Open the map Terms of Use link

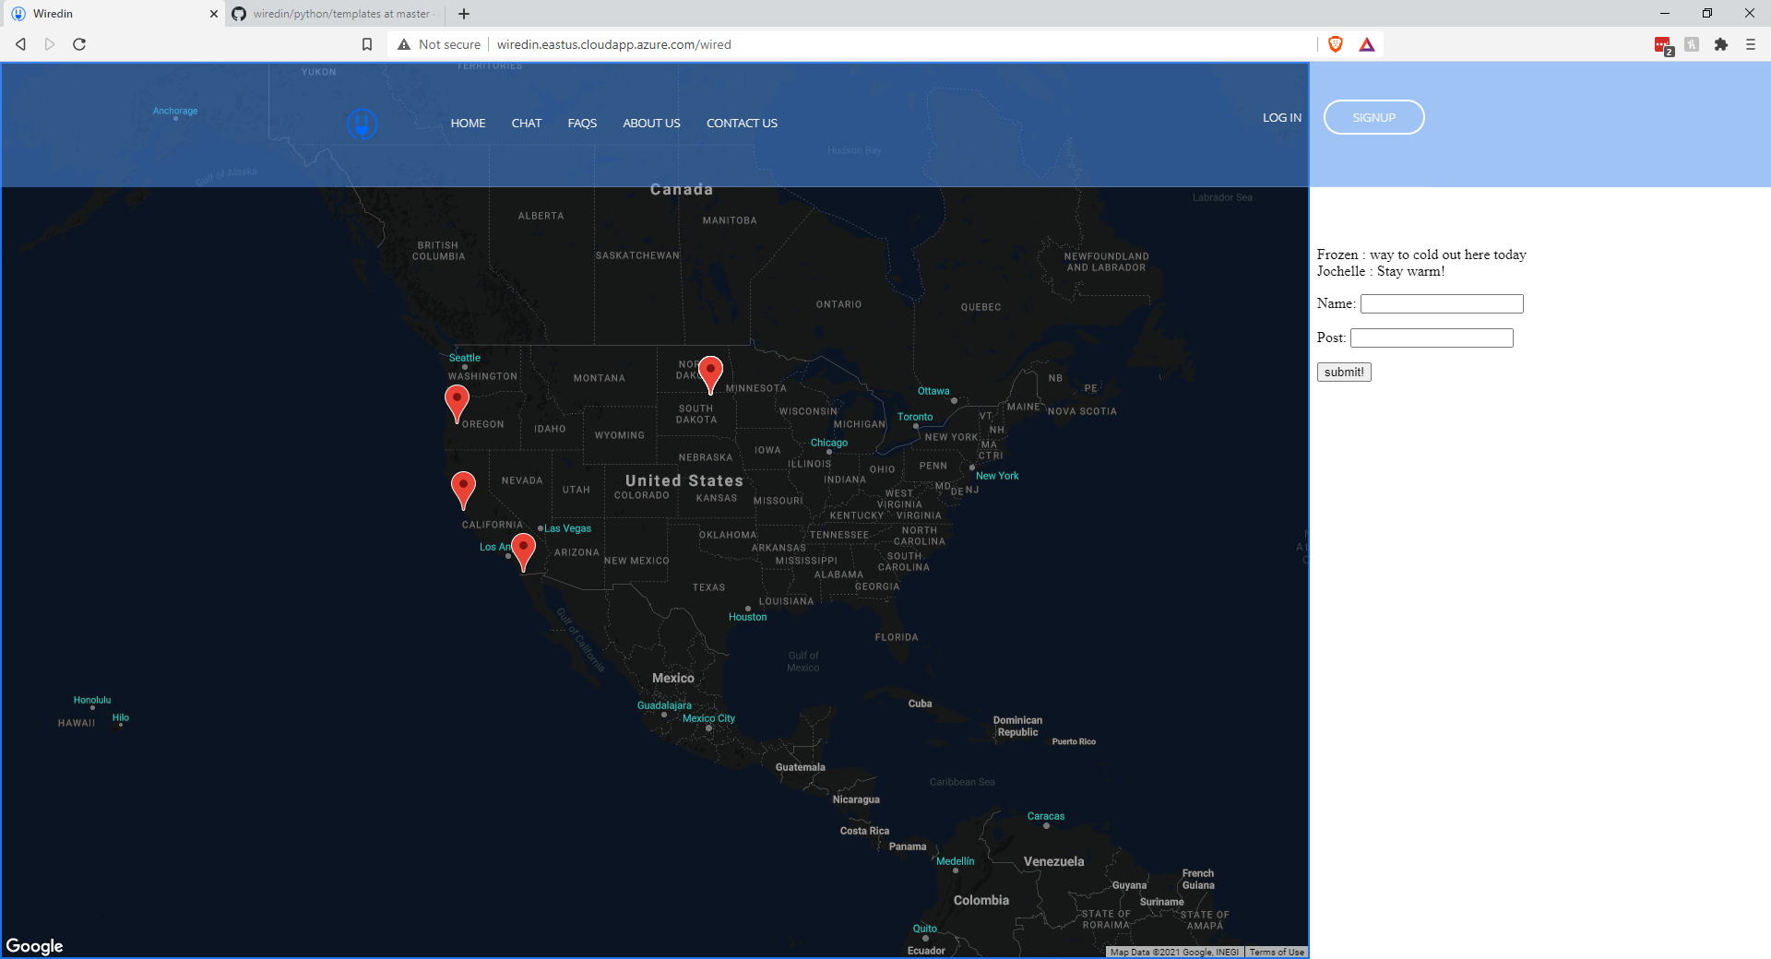coord(1277,952)
